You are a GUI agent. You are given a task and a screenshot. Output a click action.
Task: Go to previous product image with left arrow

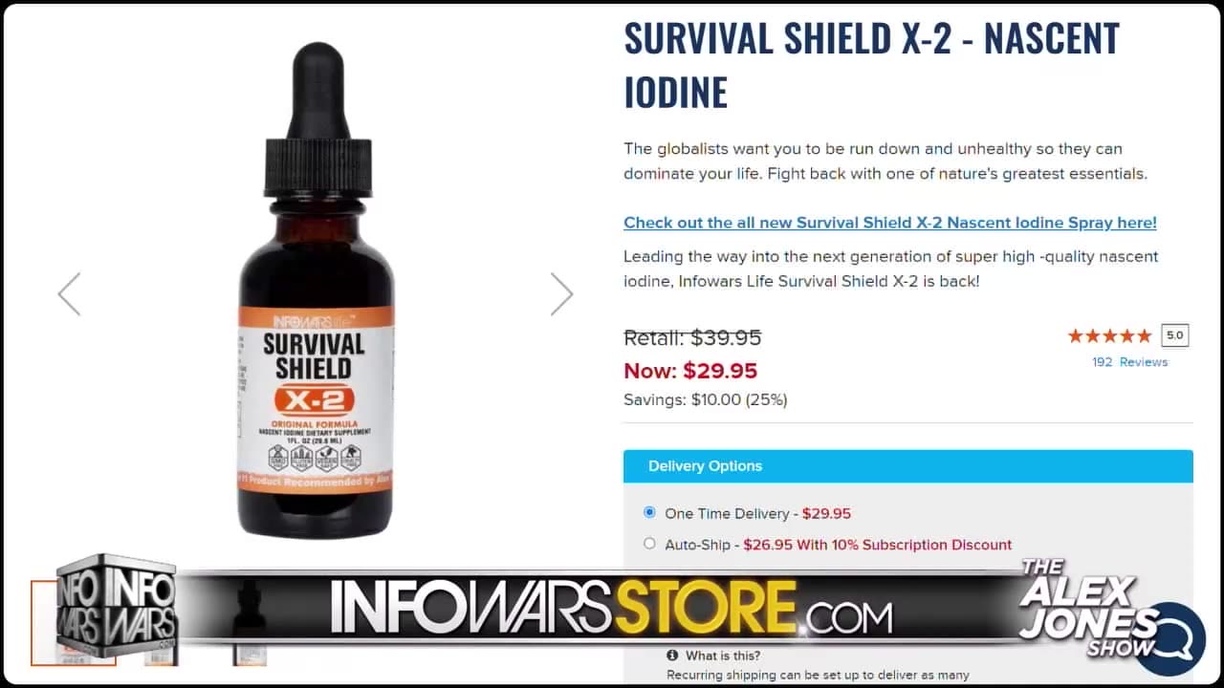tap(69, 294)
